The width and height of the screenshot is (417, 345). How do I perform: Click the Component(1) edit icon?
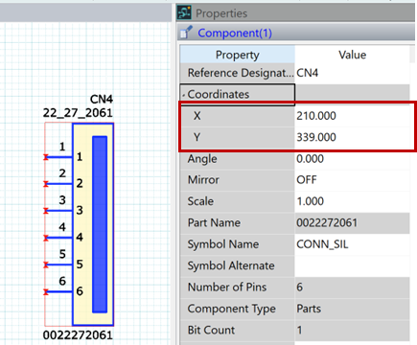pyautogui.click(x=186, y=33)
